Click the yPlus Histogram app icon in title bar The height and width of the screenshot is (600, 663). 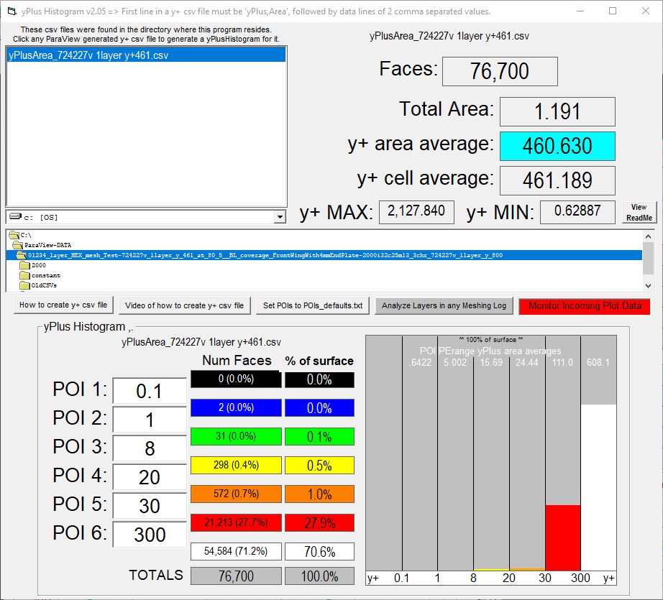12,11
